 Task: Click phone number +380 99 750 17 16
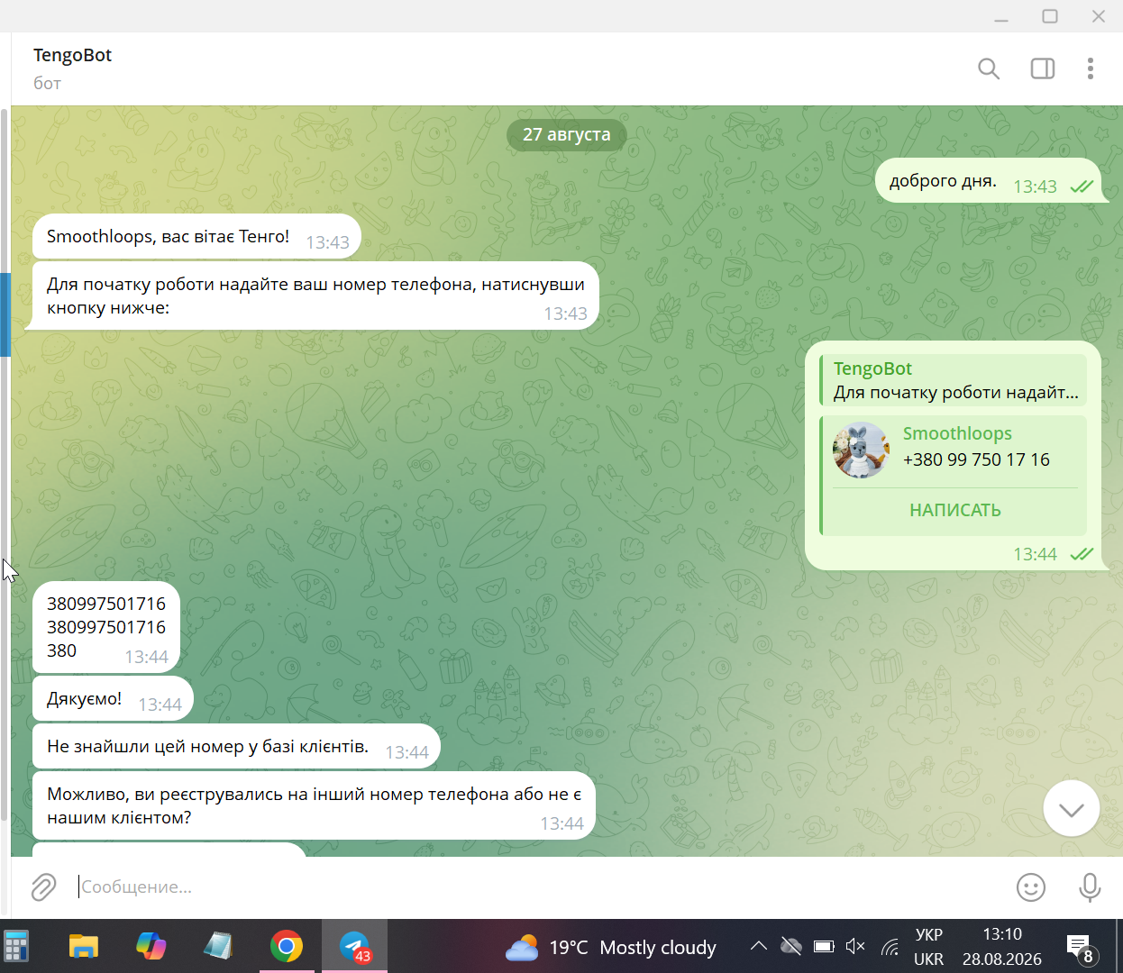coord(976,459)
